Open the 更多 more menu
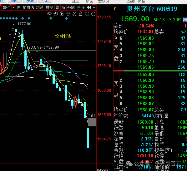The width and height of the screenshot is (187, 171). click(x=81, y=7)
